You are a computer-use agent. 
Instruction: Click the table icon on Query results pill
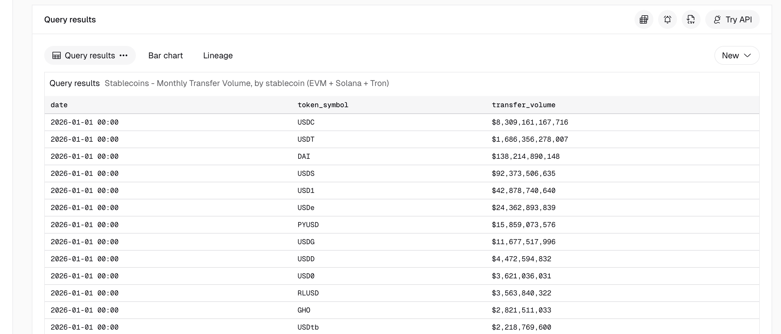tap(57, 55)
